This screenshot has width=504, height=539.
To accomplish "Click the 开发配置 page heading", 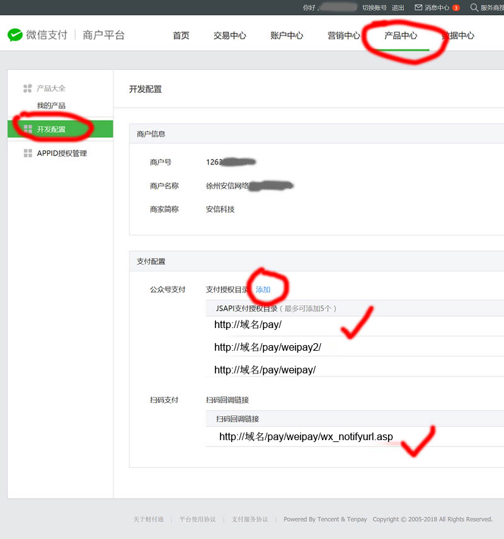I will 145,89.
